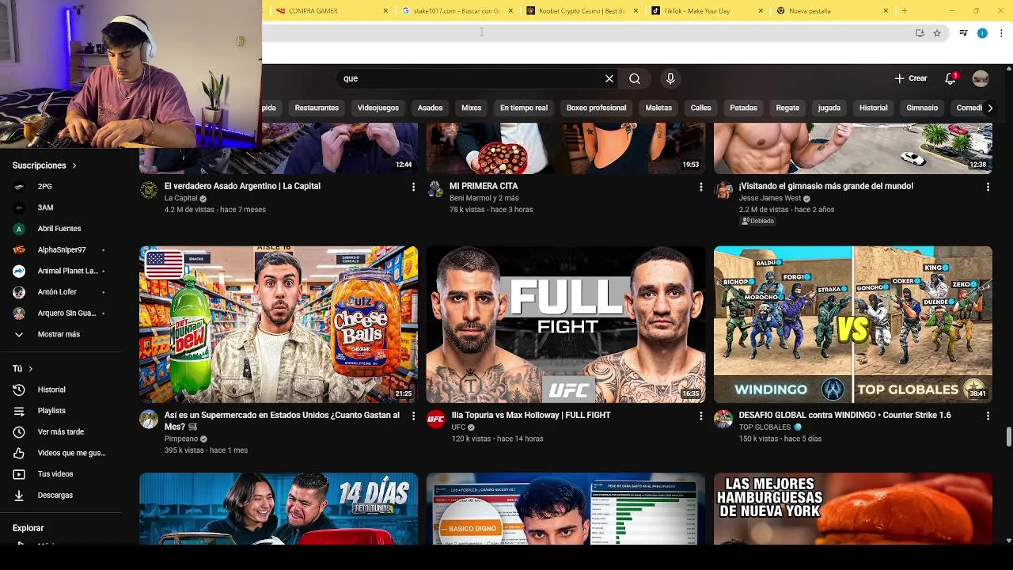
Task: Open the Chrome profile icon
Action: 982,33
